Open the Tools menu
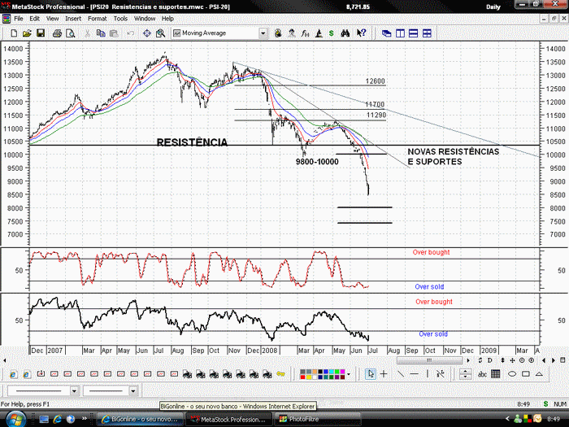Screen dimensions: 569x427 [x=120, y=19]
